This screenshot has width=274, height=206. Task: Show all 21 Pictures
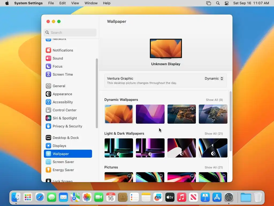click(214, 167)
